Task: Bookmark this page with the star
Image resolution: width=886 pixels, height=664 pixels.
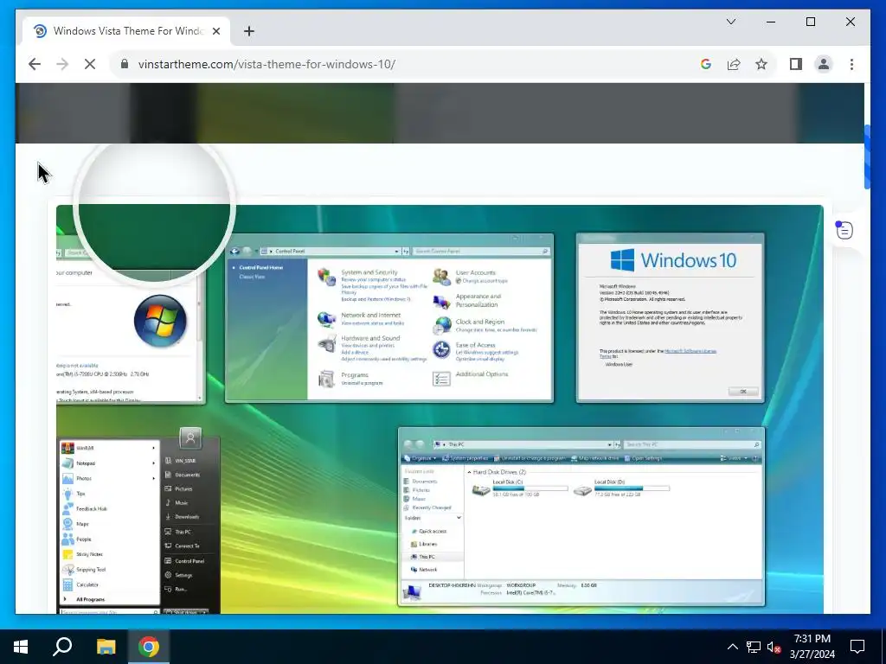Action: coord(761,64)
